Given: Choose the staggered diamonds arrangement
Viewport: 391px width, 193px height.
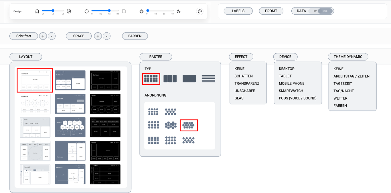Looking at the screenshot, I should point(188,140).
